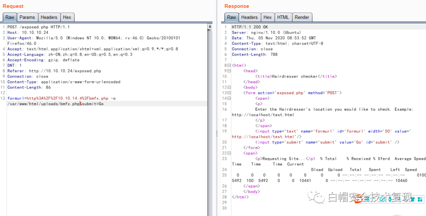
Task: Click the Host: 10.10.10.24 header line
Action: tap(28, 33)
